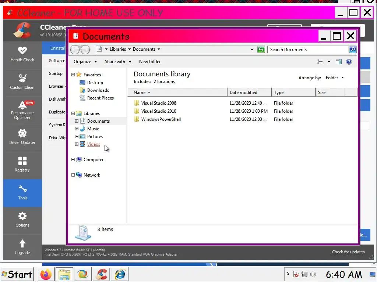Open Explorer help icon

(349, 62)
